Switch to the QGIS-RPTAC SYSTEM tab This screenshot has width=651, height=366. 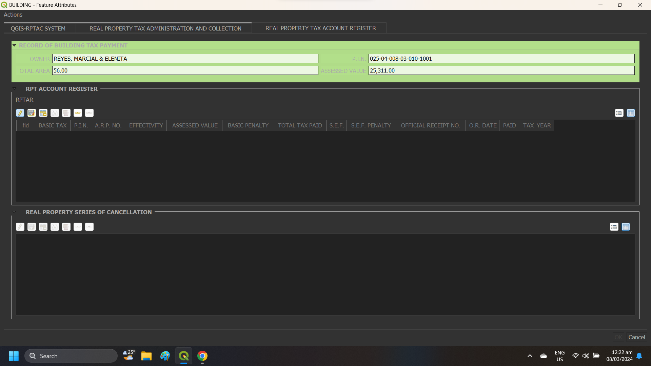click(38, 28)
